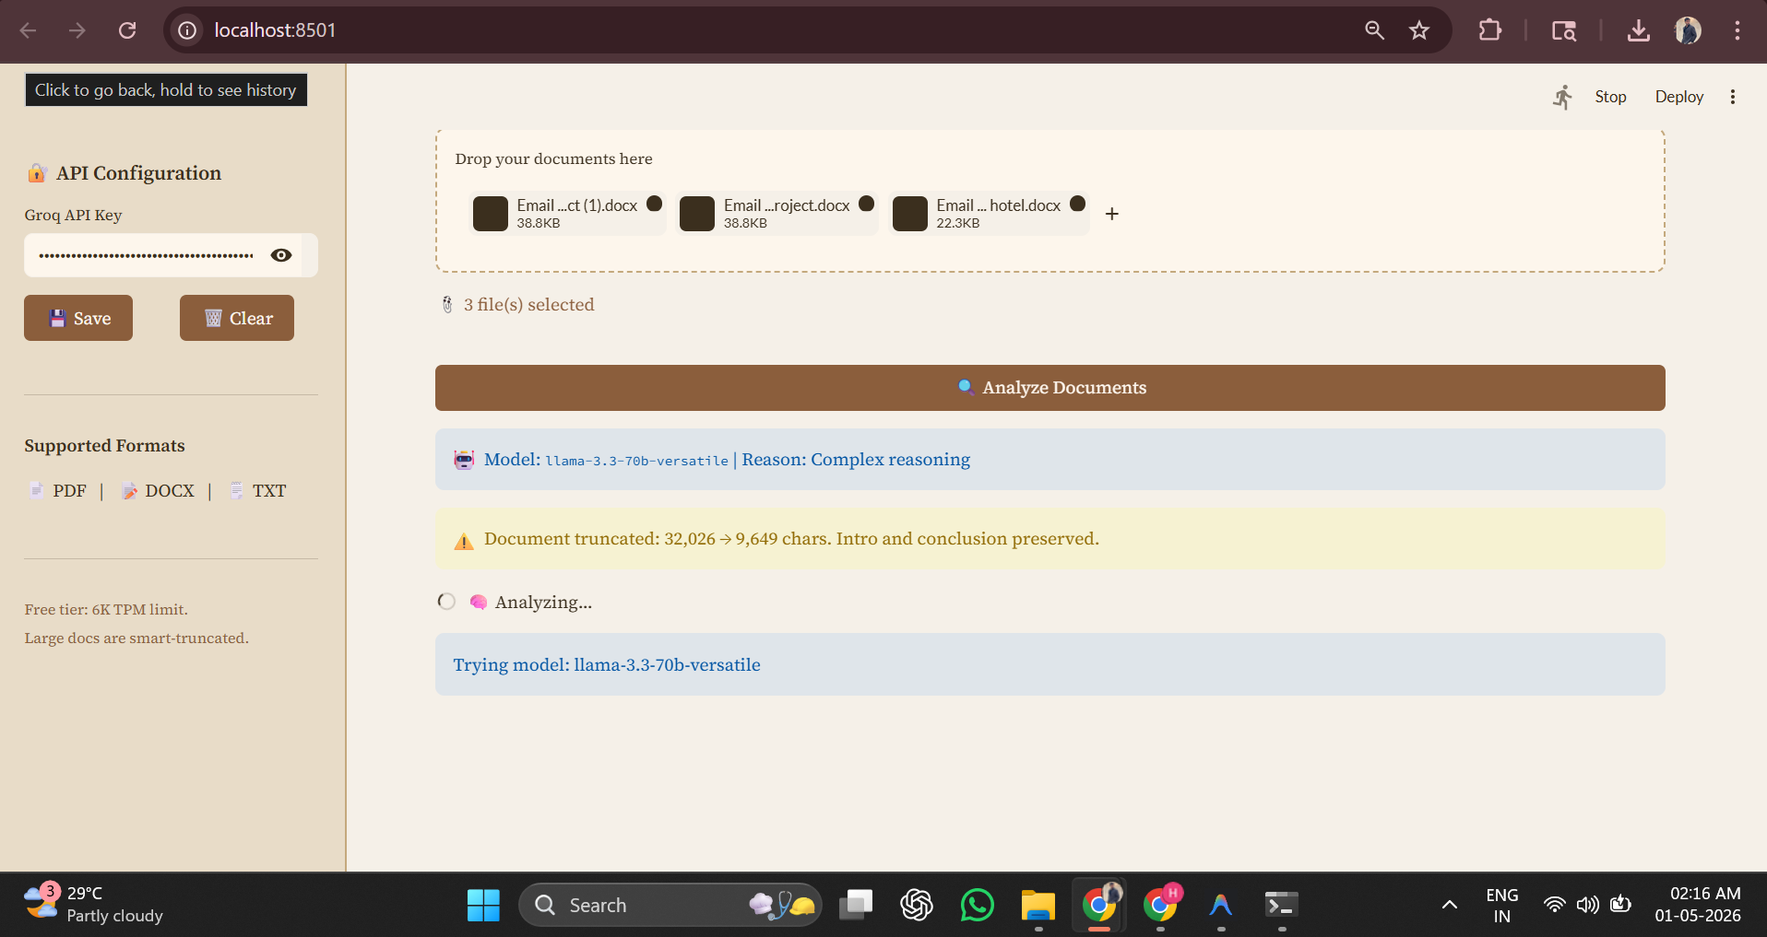Open Streamlit app three-dot menu
Image resolution: width=1767 pixels, height=937 pixels.
pyautogui.click(x=1733, y=97)
